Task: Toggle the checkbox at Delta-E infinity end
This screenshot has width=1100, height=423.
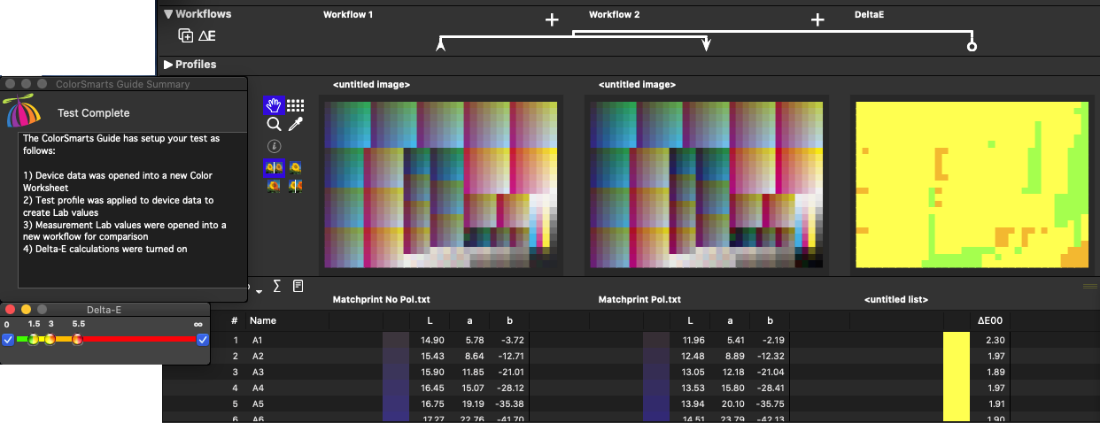Action: pos(203,340)
